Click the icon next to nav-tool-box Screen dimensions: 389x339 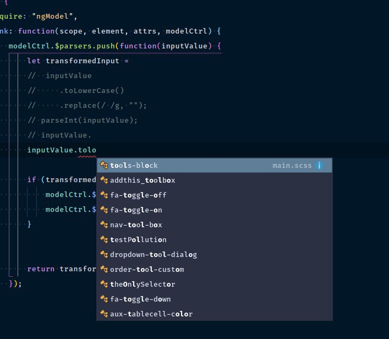coord(104,225)
